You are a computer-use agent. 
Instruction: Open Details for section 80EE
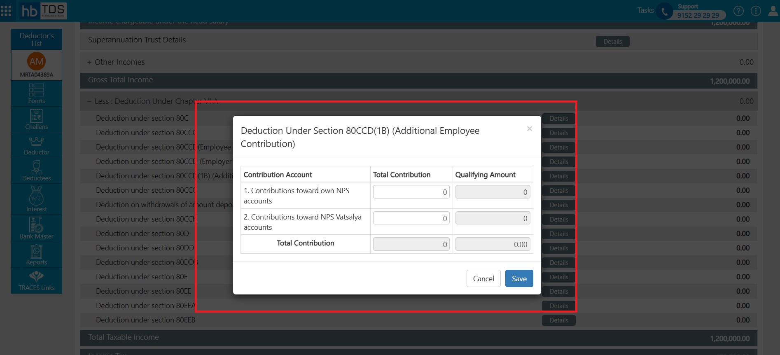pos(558,292)
